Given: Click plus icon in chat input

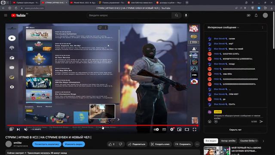Looking at the screenshot, I should pyautogui.click(x=216, y=121).
